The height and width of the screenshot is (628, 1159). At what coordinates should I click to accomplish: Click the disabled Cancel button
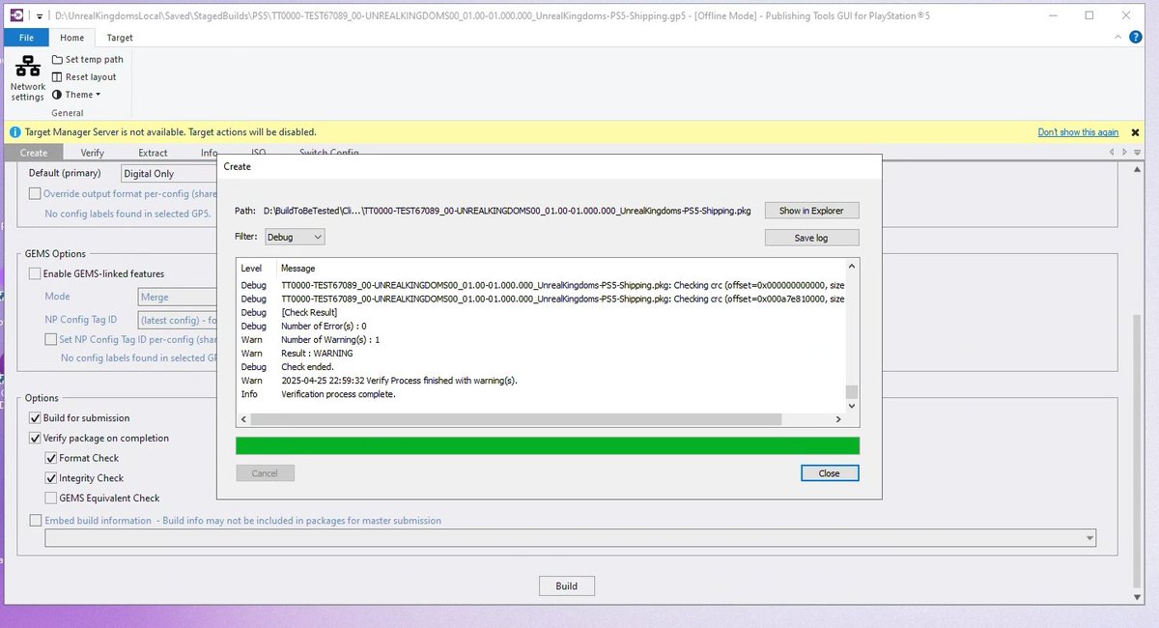coord(265,473)
